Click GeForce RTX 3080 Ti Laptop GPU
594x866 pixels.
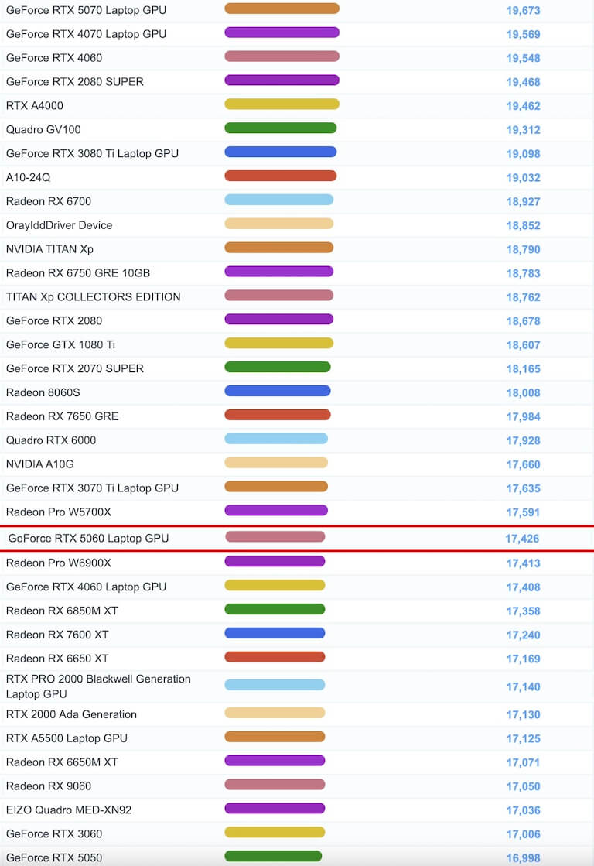click(x=92, y=153)
